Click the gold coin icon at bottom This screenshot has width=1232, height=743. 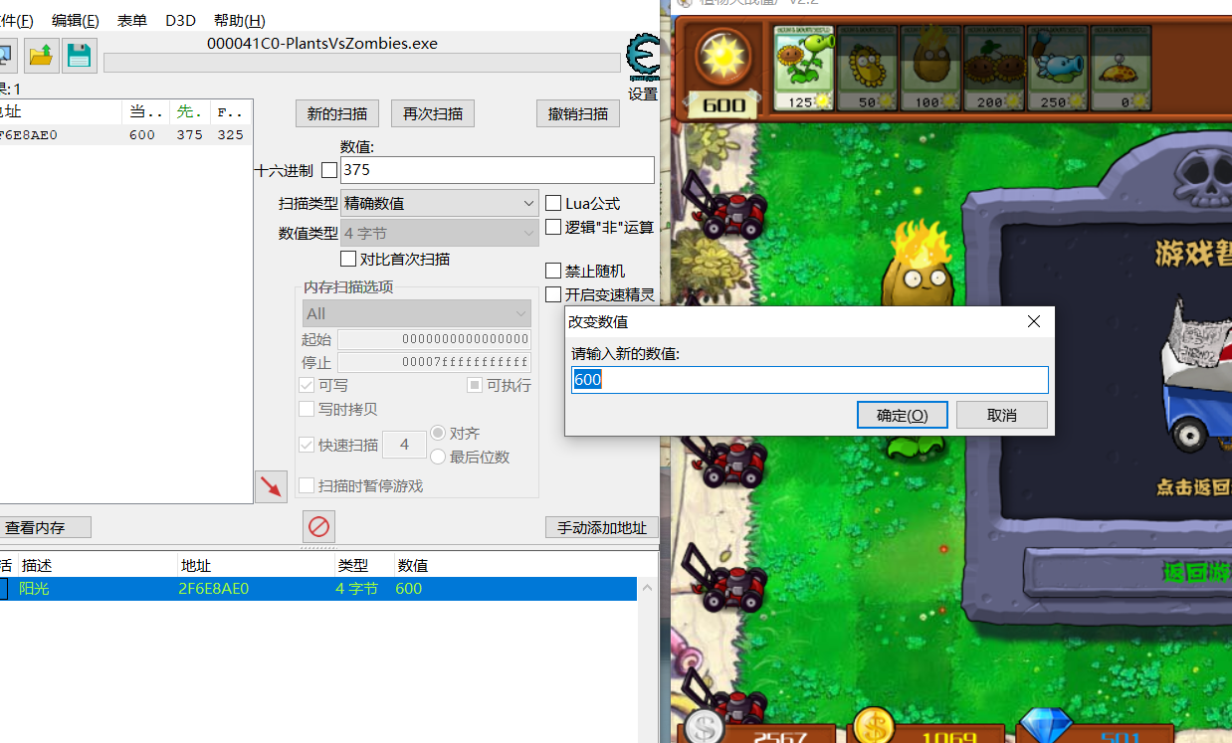point(874,726)
